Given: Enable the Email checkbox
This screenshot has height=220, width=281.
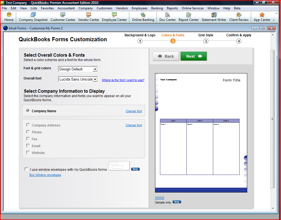Looking at the screenshot, I should (28, 145).
